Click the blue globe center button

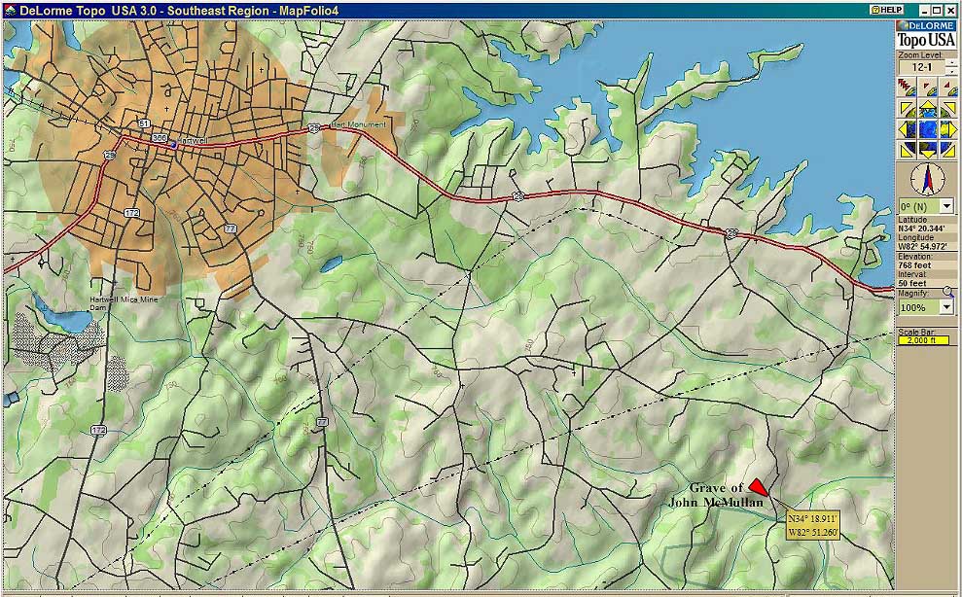pos(928,129)
